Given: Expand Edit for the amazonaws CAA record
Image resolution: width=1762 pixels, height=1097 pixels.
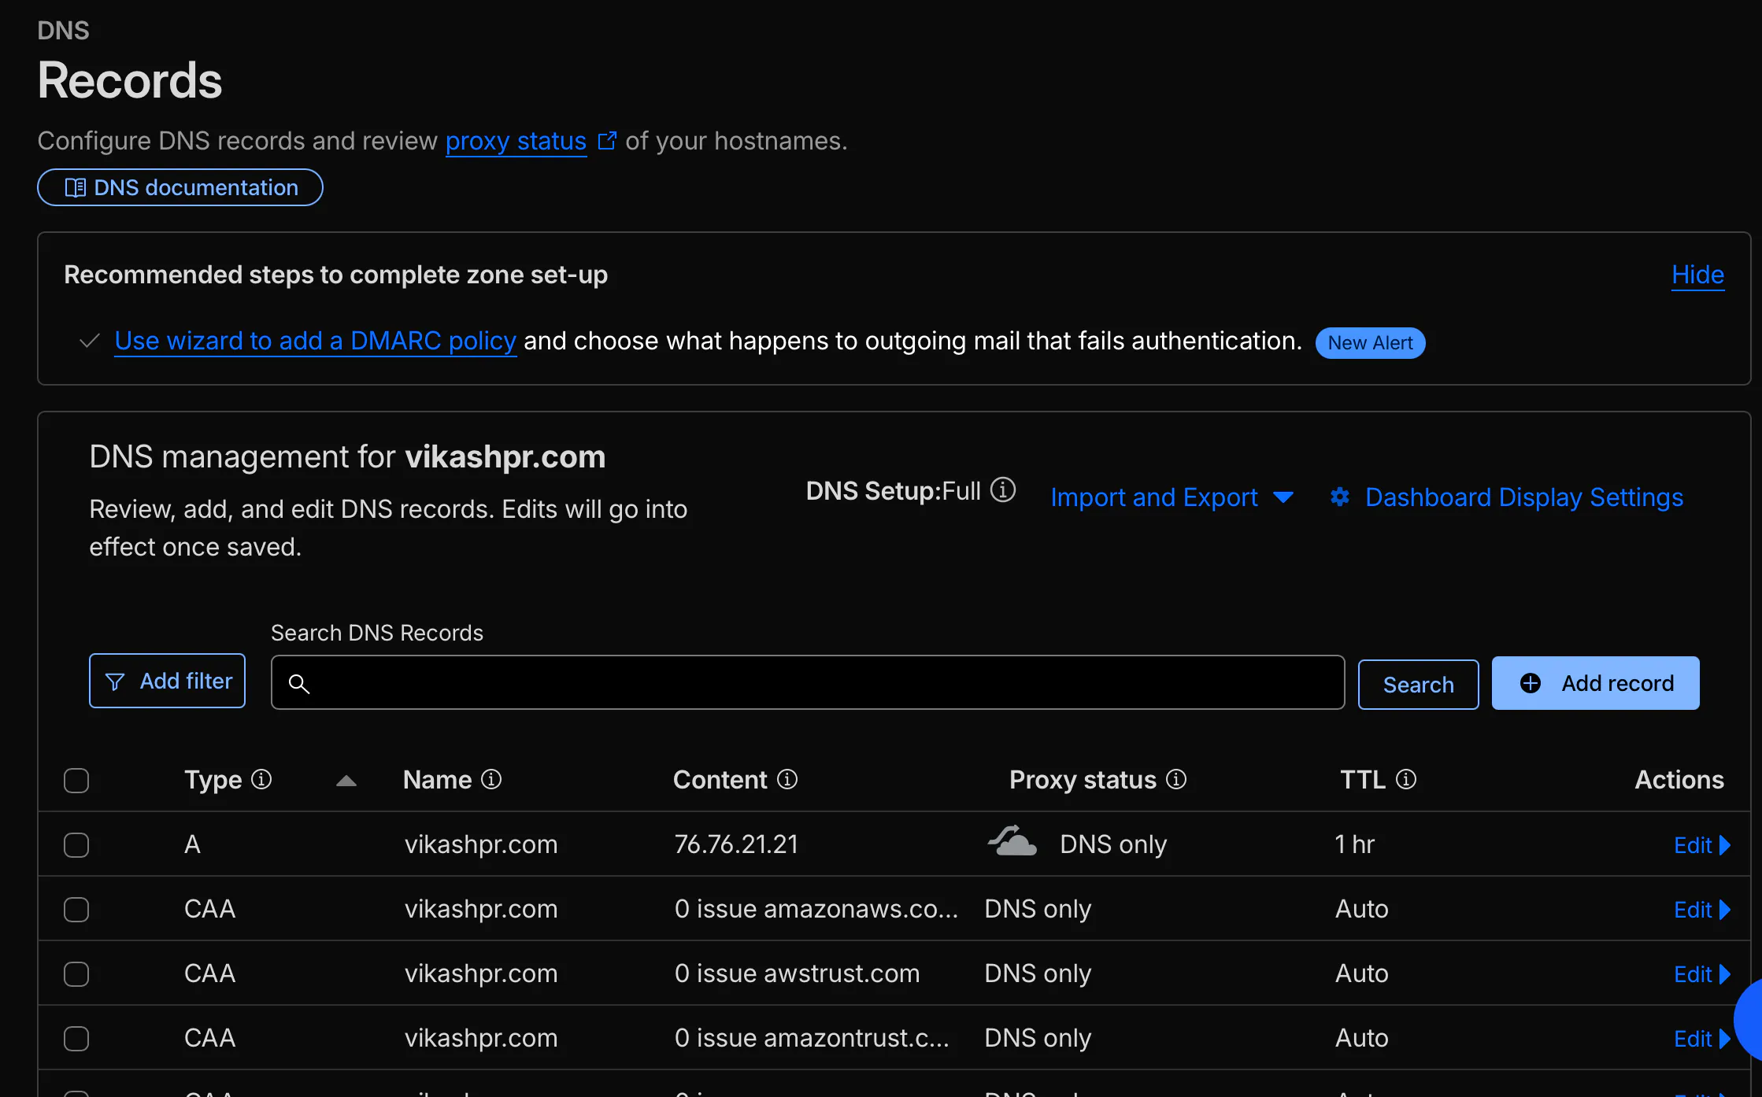Looking at the screenshot, I should coord(1701,909).
